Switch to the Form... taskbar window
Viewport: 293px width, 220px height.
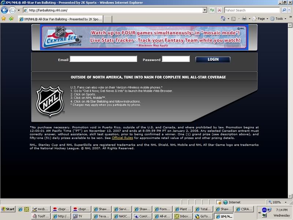tap(162, 209)
